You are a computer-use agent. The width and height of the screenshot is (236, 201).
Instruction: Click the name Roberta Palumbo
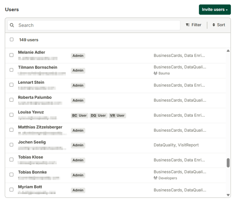pyautogui.click(x=35, y=97)
